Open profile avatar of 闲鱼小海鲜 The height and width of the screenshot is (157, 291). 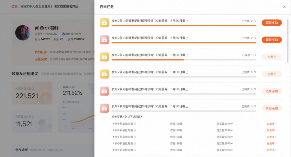point(23,33)
